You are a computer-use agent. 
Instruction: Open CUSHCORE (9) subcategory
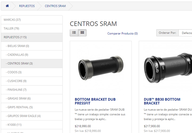click(32, 81)
